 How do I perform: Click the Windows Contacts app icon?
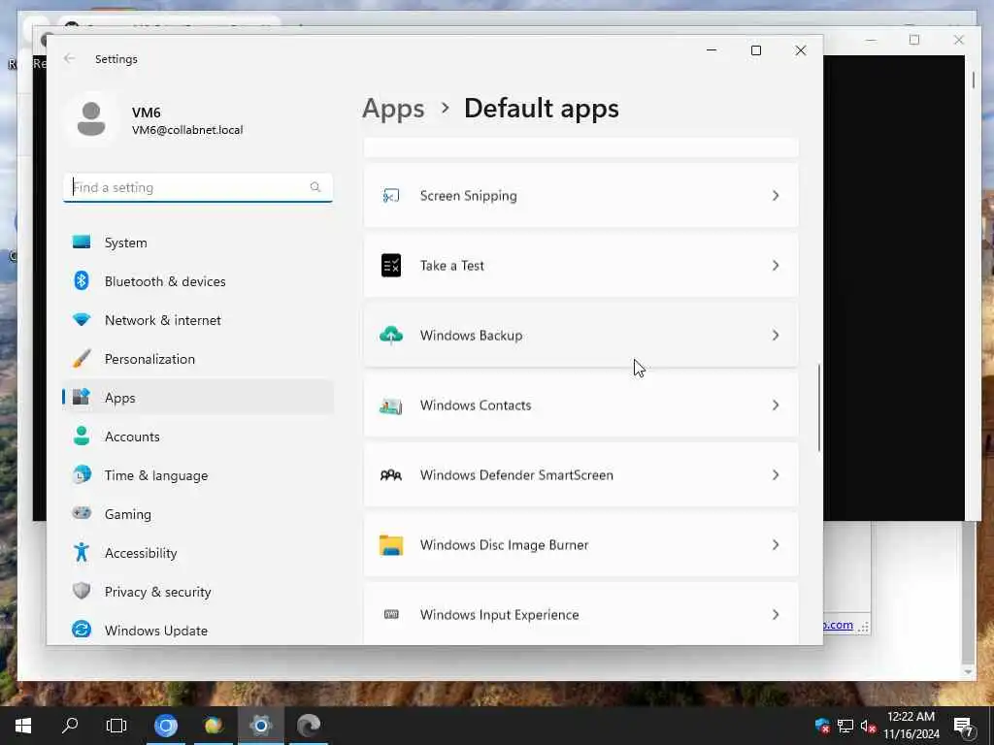point(391,405)
